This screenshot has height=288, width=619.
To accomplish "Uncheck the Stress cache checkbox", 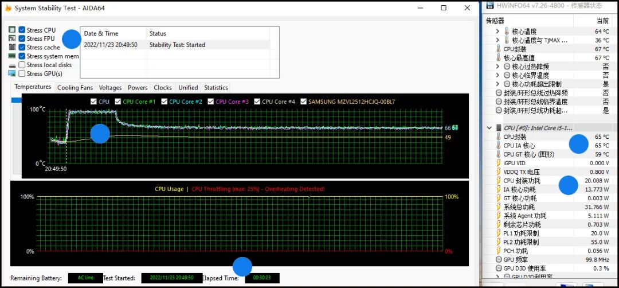I will coord(22,47).
